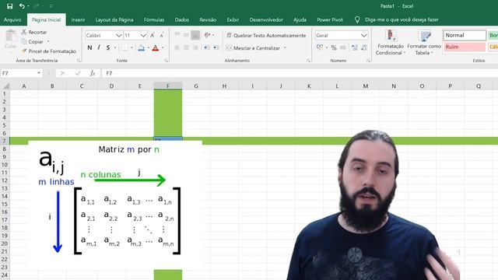
Task: Click the select-all corner triangle
Action: tap(5, 86)
